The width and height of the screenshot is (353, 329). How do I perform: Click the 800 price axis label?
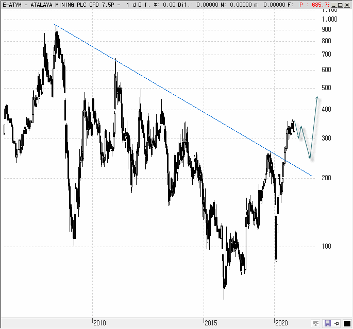(x=326, y=41)
